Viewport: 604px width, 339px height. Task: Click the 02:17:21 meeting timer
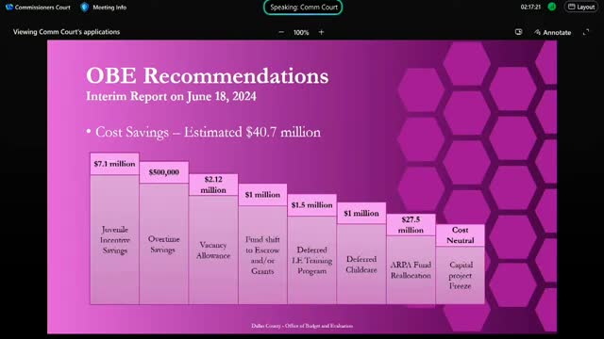tap(530, 7)
